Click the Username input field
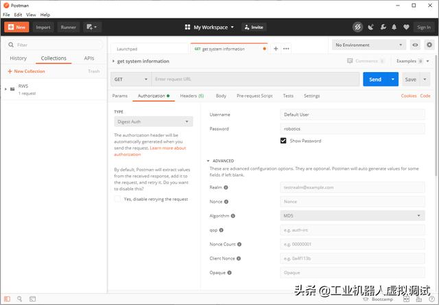The width and height of the screenshot is (439, 305). [352, 115]
